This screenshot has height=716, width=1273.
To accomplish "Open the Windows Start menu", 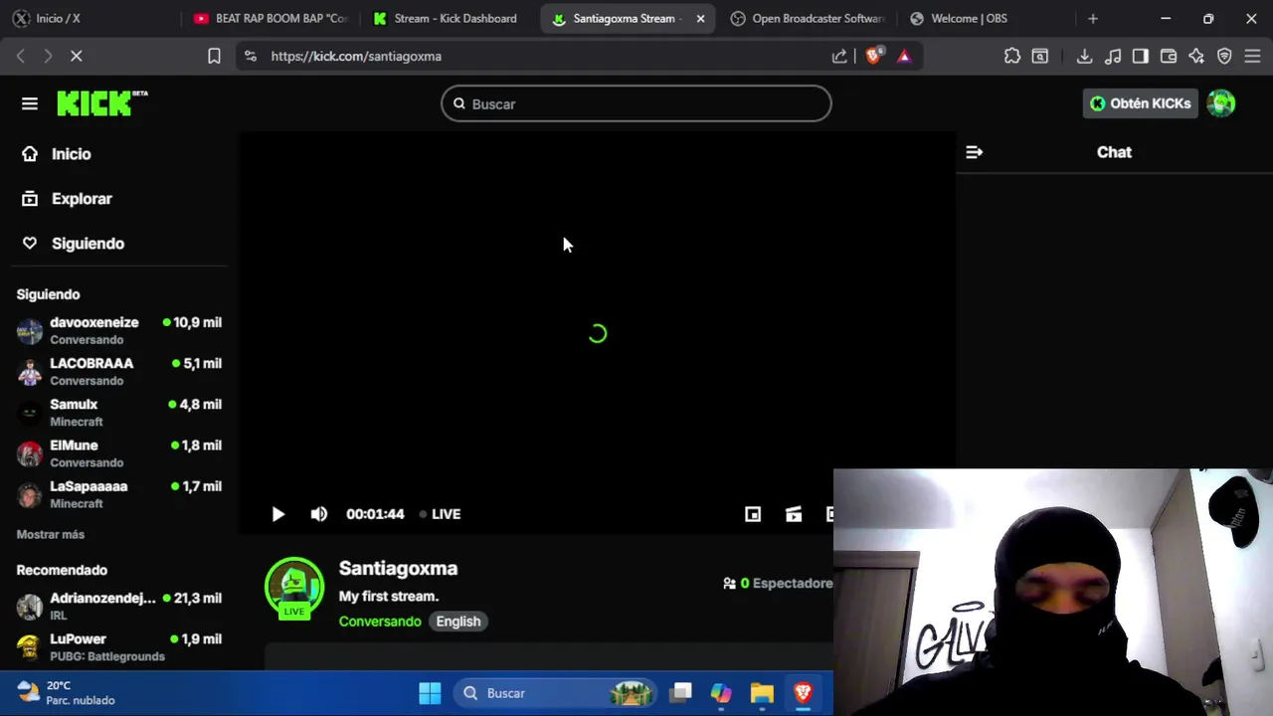I will (x=430, y=693).
